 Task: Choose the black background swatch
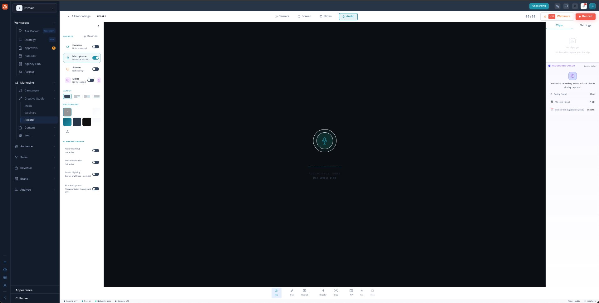tap(87, 122)
